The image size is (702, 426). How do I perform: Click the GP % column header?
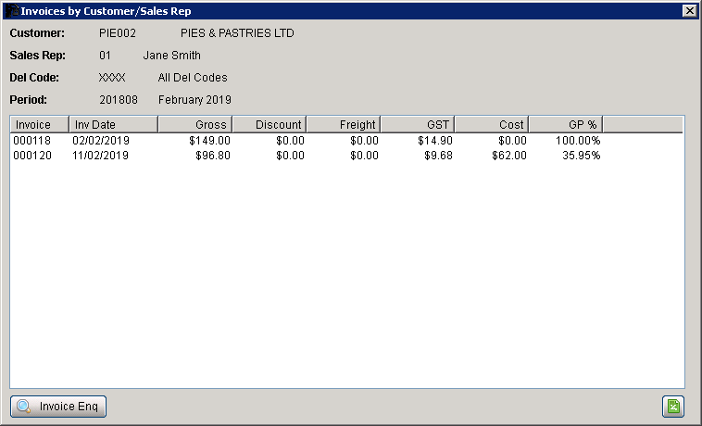[x=566, y=124]
